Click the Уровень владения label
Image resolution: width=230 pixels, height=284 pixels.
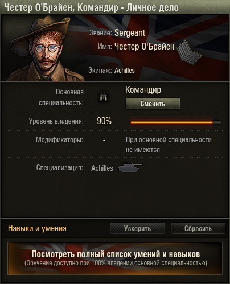[x=56, y=121]
